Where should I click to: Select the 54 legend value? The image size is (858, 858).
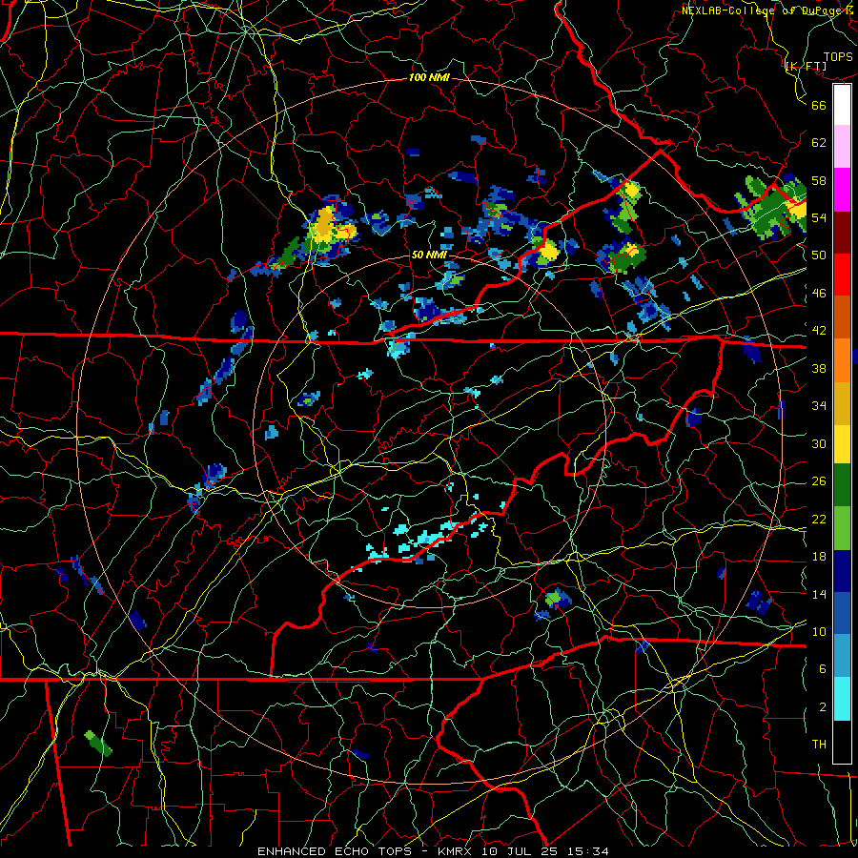[819, 217]
